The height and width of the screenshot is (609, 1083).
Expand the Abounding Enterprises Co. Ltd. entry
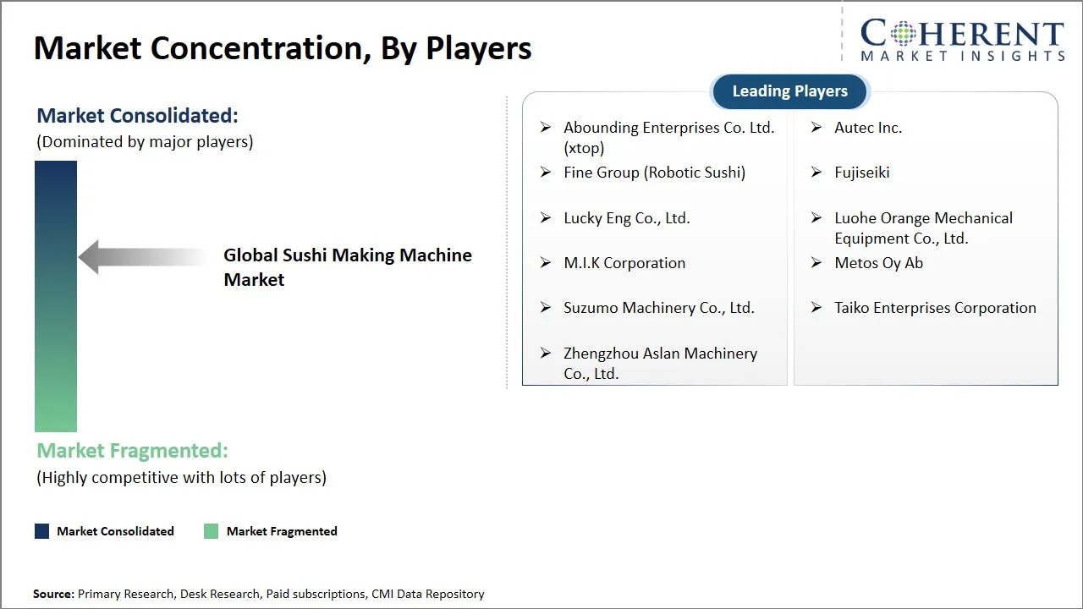(x=669, y=137)
